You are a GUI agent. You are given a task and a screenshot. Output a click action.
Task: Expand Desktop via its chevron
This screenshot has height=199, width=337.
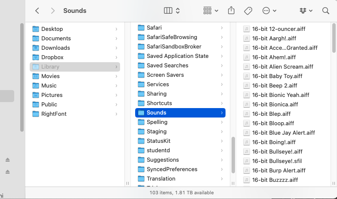click(x=116, y=29)
